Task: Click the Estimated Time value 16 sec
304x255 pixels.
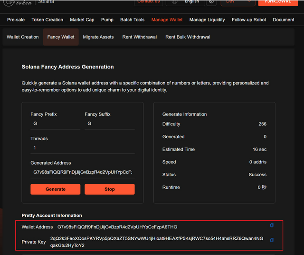Action: pos(260,150)
